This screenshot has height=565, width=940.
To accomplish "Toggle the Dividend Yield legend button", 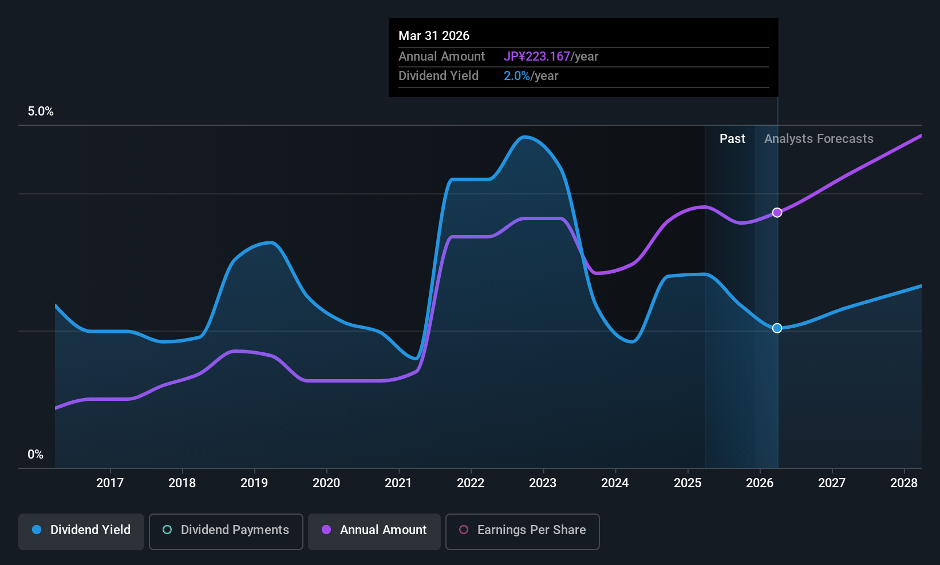I will [x=81, y=531].
